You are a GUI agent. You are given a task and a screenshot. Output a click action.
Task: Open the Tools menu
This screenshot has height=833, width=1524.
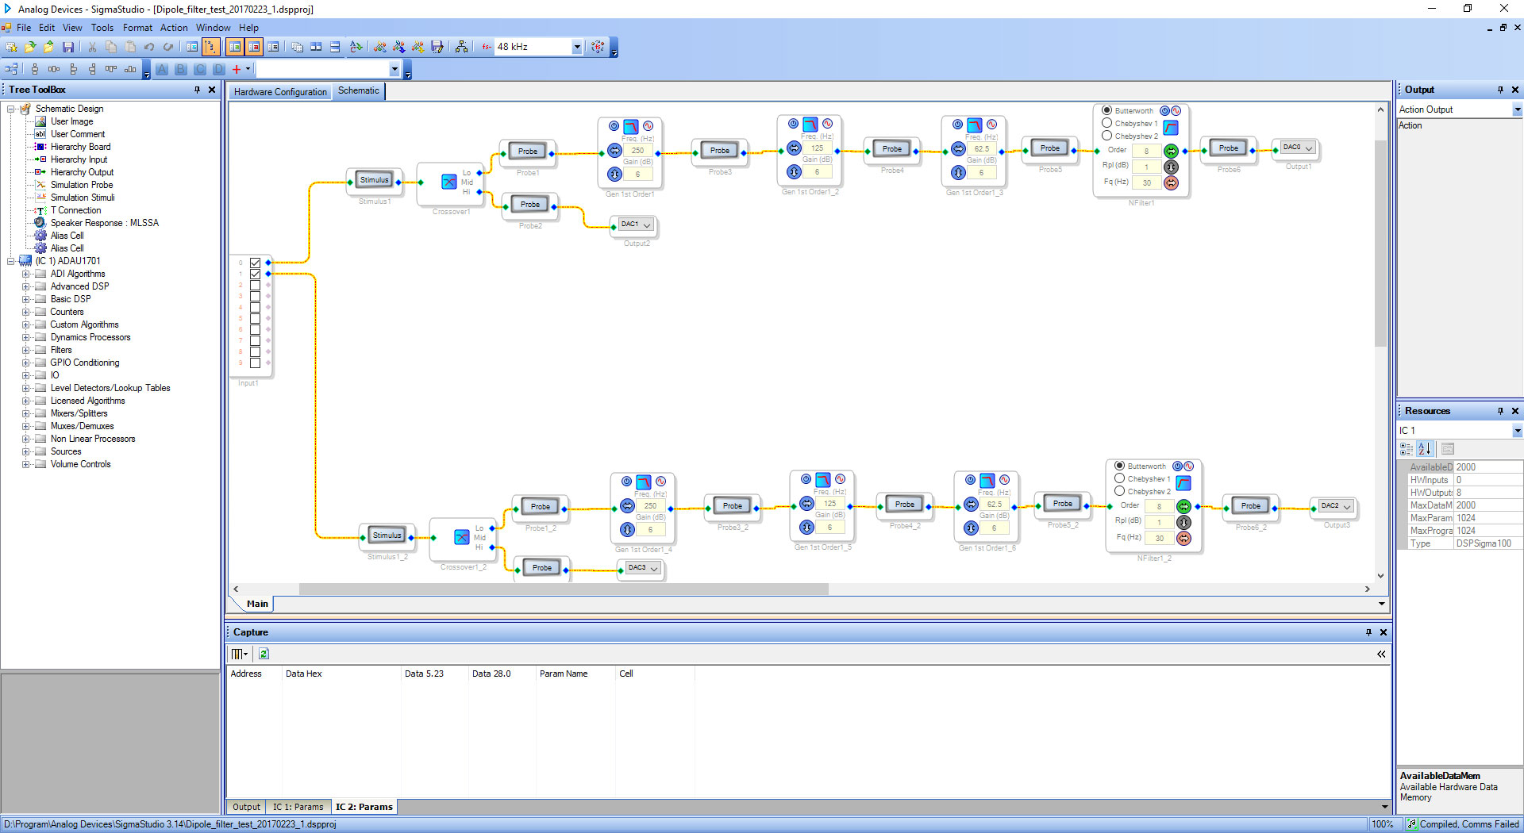102,28
